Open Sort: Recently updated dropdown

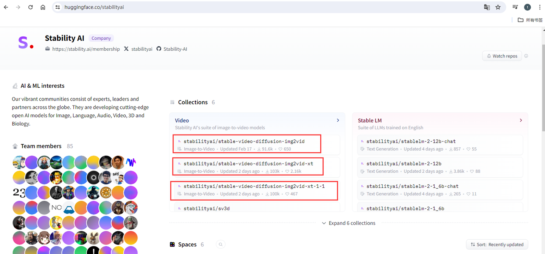click(x=497, y=245)
